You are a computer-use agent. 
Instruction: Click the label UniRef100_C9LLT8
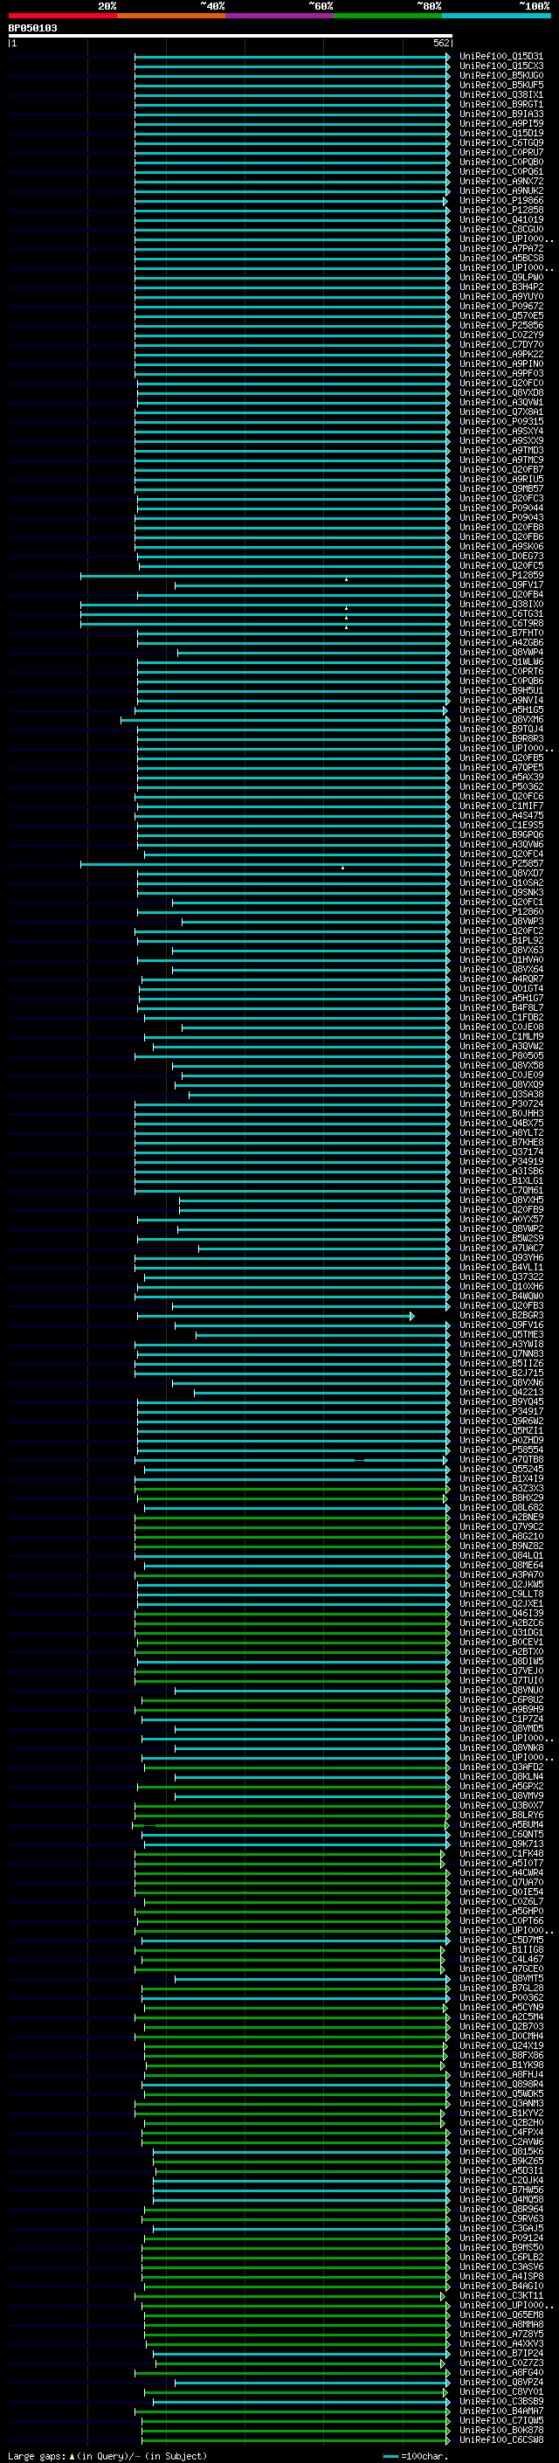(x=500, y=1594)
